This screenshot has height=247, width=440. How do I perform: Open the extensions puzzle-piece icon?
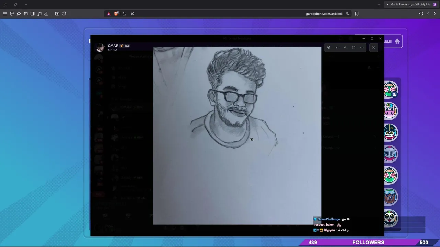[x=64, y=14]
